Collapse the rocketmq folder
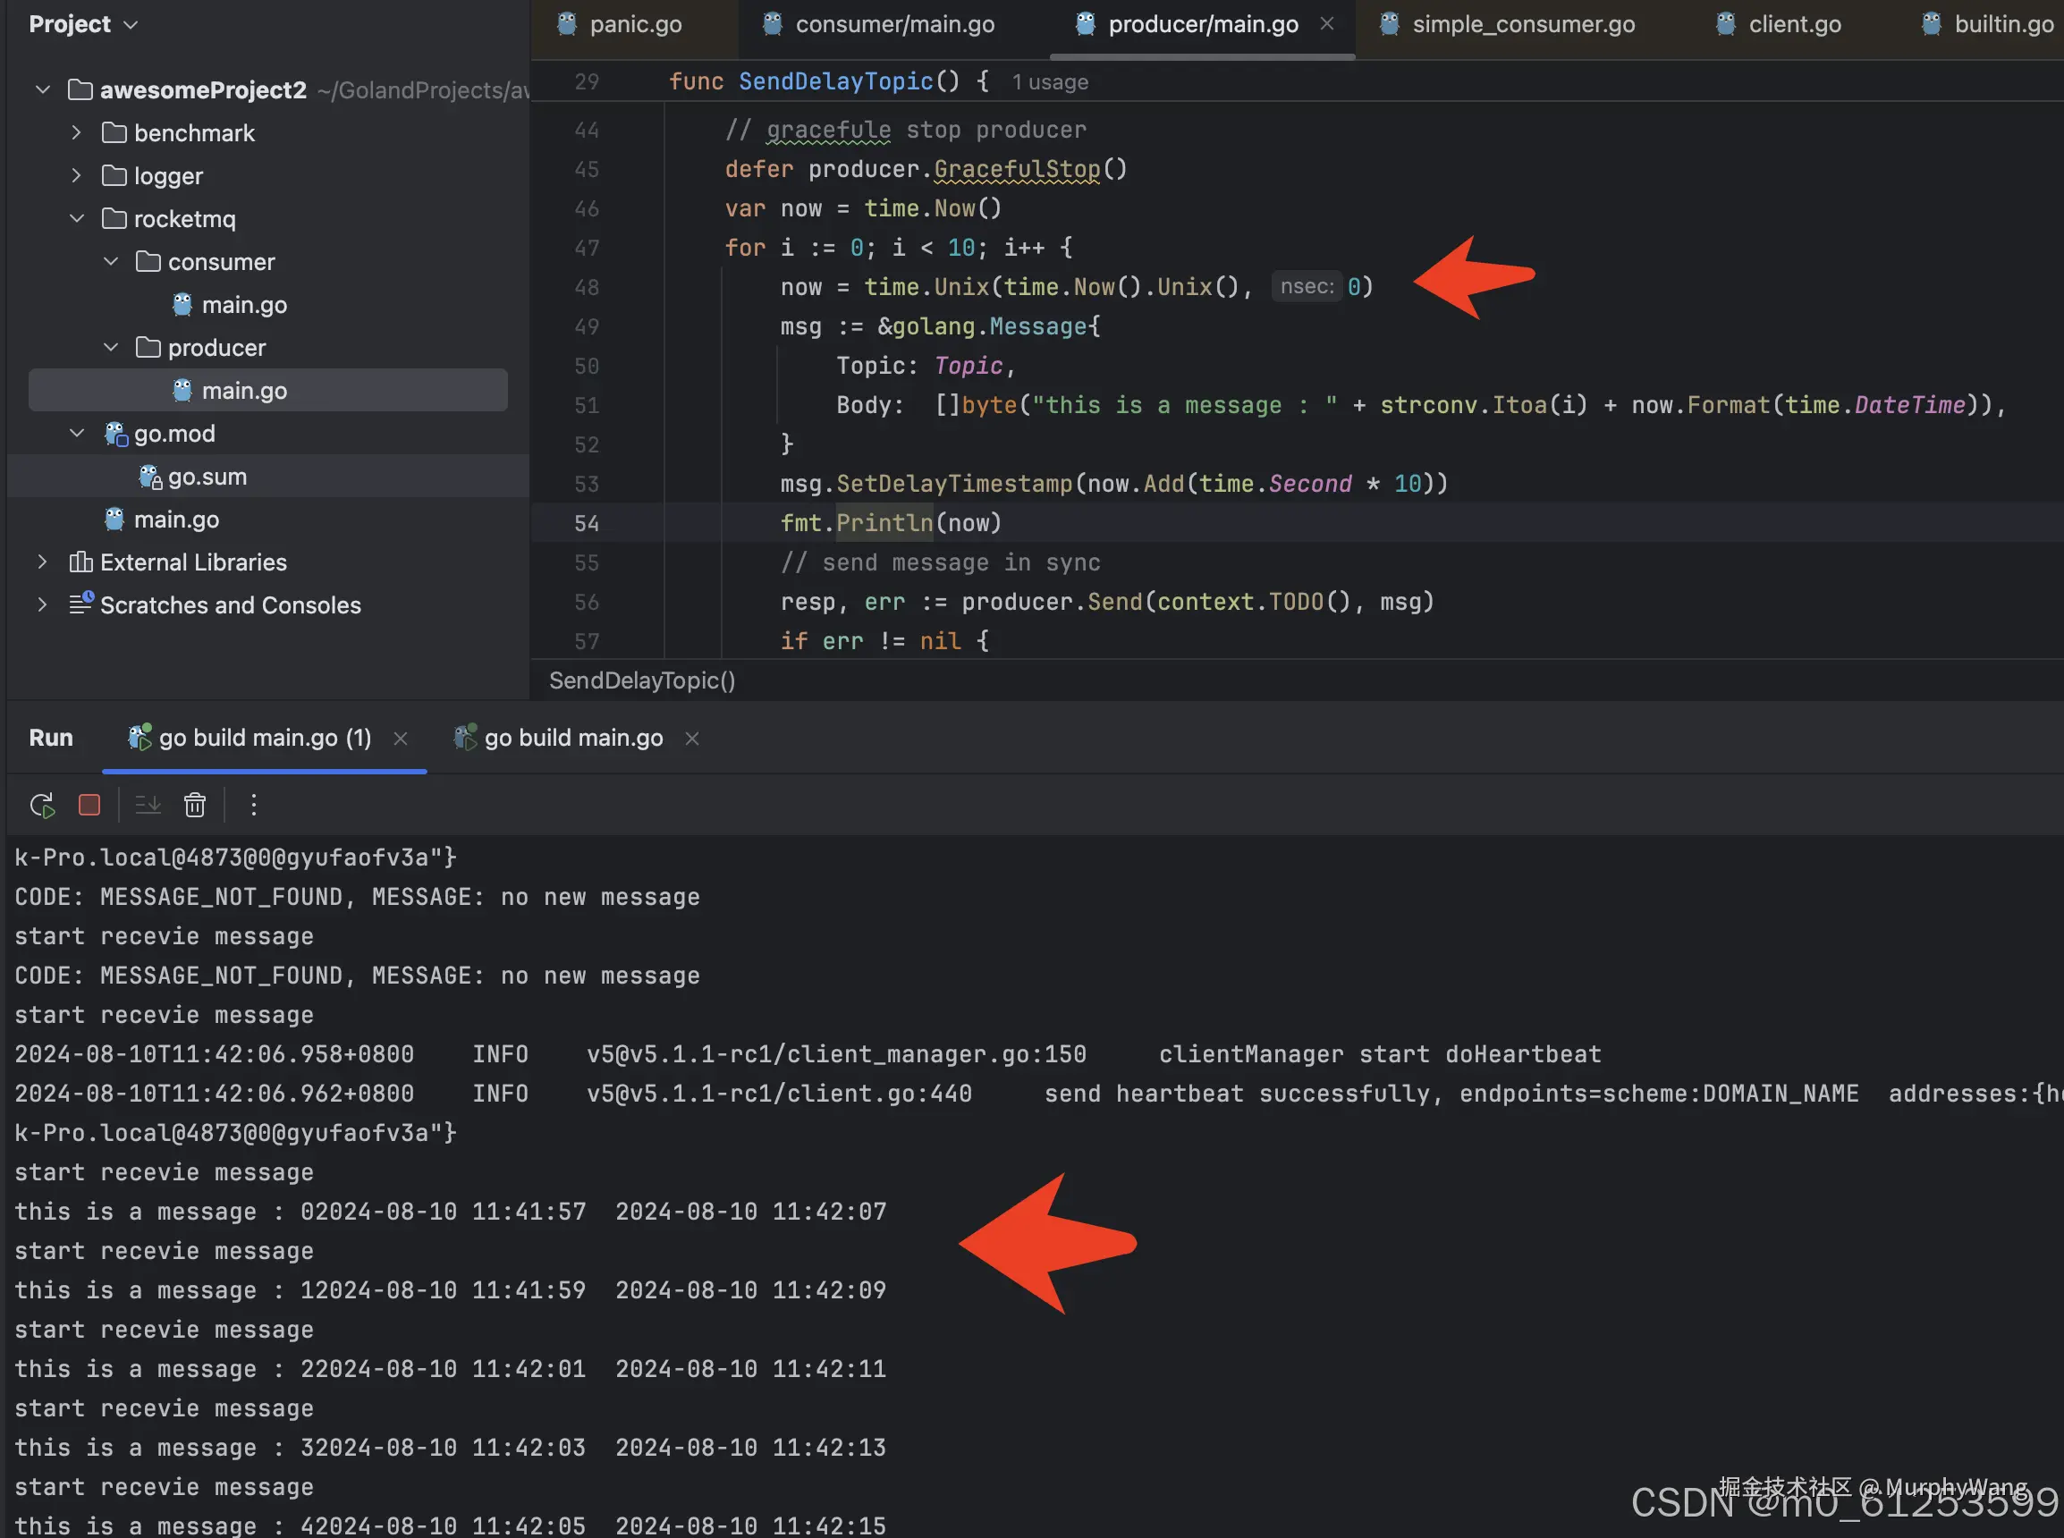Screen dimensions: 2064x1538 coord(76,219)
